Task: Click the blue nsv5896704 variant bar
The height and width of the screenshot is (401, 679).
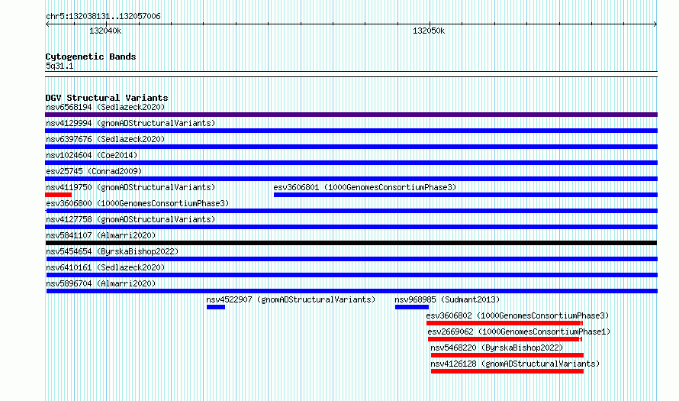Action: [352, 291]
